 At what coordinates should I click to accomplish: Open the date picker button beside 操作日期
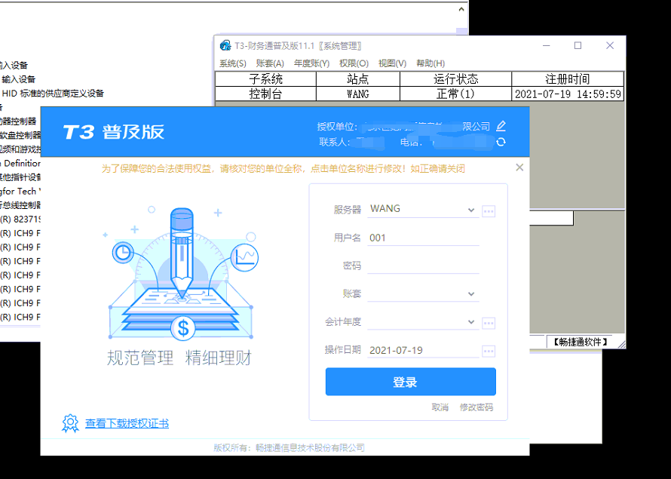tap(489, 352)
